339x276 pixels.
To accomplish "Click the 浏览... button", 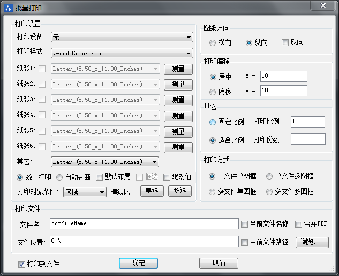I will click(x=311, y=242).
